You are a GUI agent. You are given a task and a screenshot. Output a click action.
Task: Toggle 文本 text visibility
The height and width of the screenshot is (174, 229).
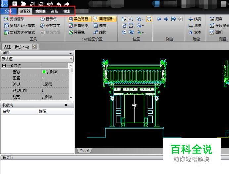point(195,32)
